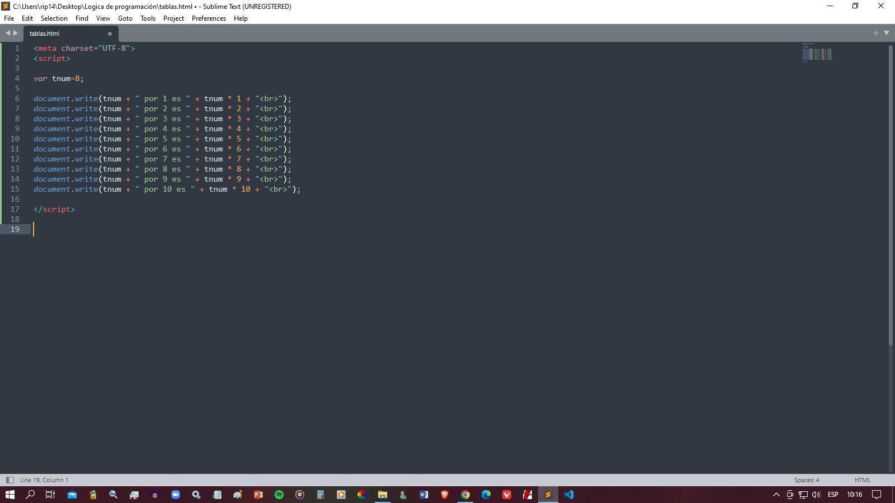Click the Sublime Text title bar icon
This screenshot has width=895, height=503.
coord(6,6)
